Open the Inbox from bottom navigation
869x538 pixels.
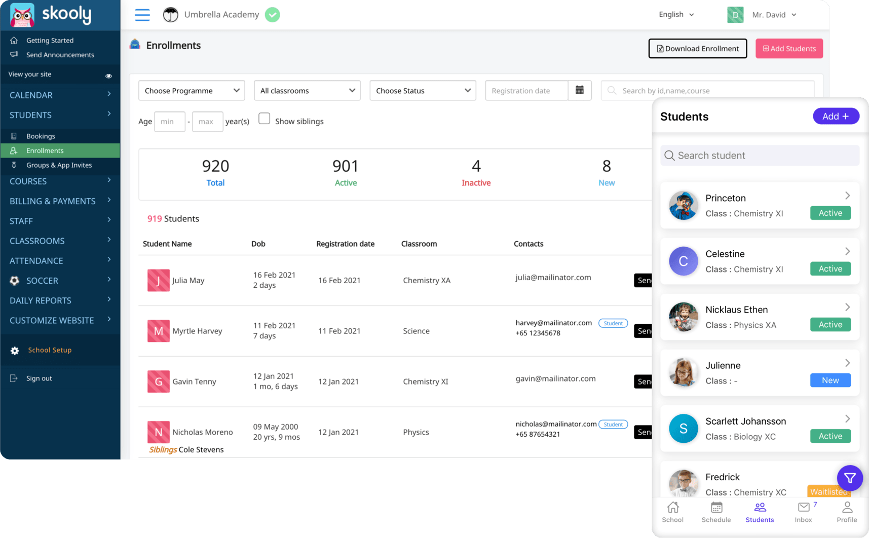coord(804,512)
